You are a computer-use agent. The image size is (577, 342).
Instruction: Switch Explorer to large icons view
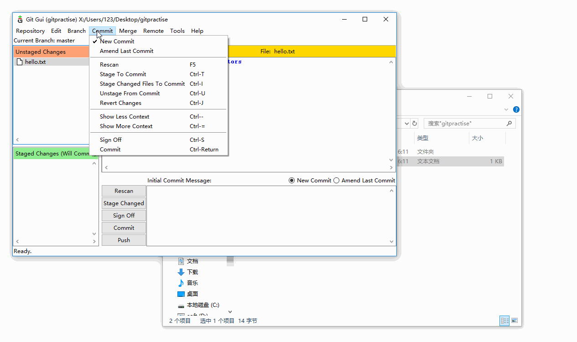(x=515, y=321)
